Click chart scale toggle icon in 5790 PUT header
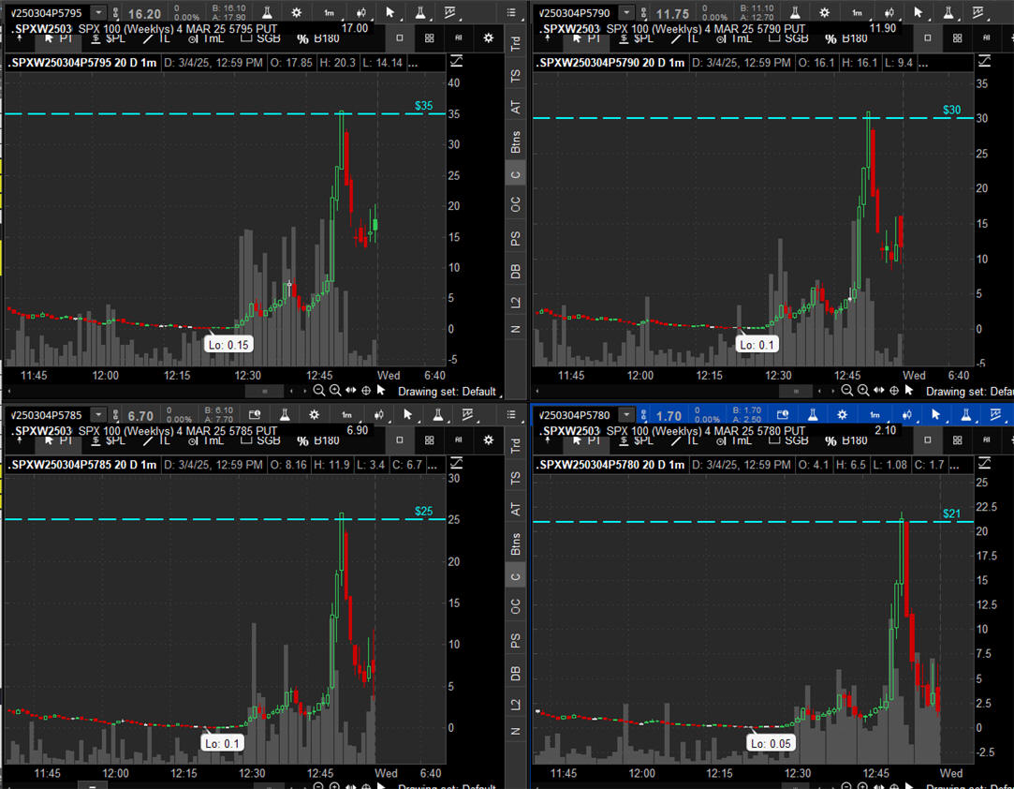This screenshot has width=1014, height=789. coord(985,62)
